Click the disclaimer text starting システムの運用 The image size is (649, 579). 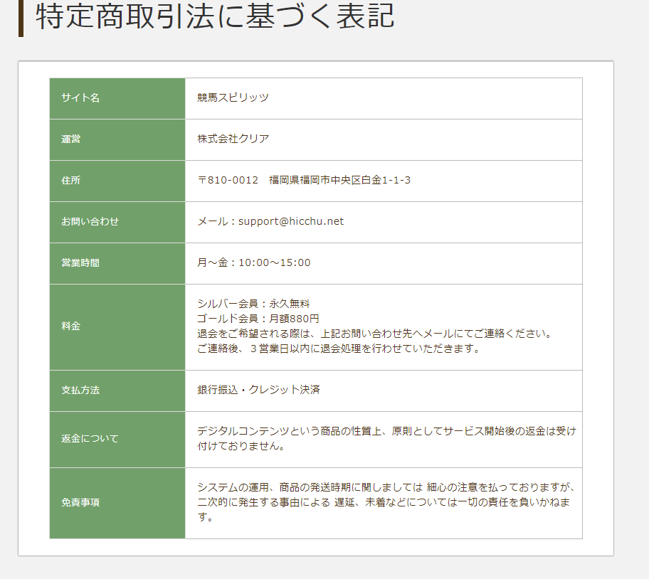click(x=386, y=502)
